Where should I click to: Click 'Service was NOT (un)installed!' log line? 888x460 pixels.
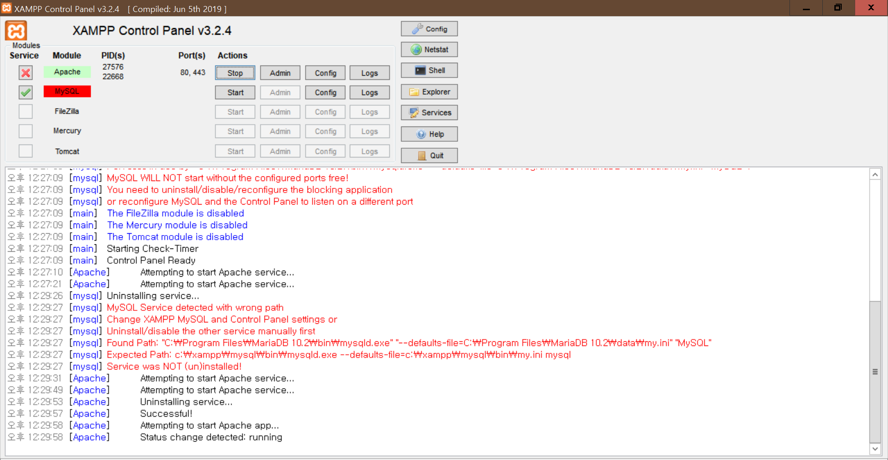[x=174, y=366]
